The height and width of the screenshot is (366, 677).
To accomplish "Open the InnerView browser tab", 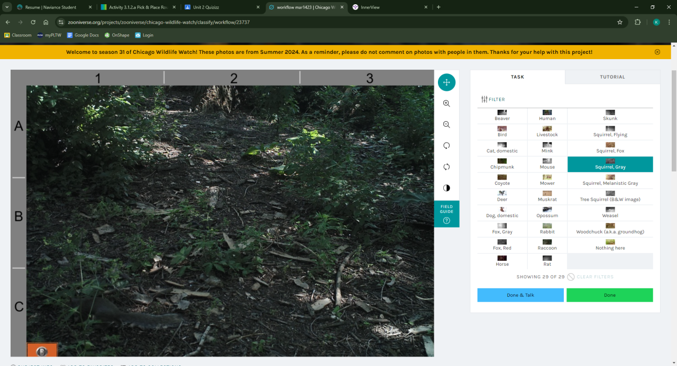I will click(390, 7).
